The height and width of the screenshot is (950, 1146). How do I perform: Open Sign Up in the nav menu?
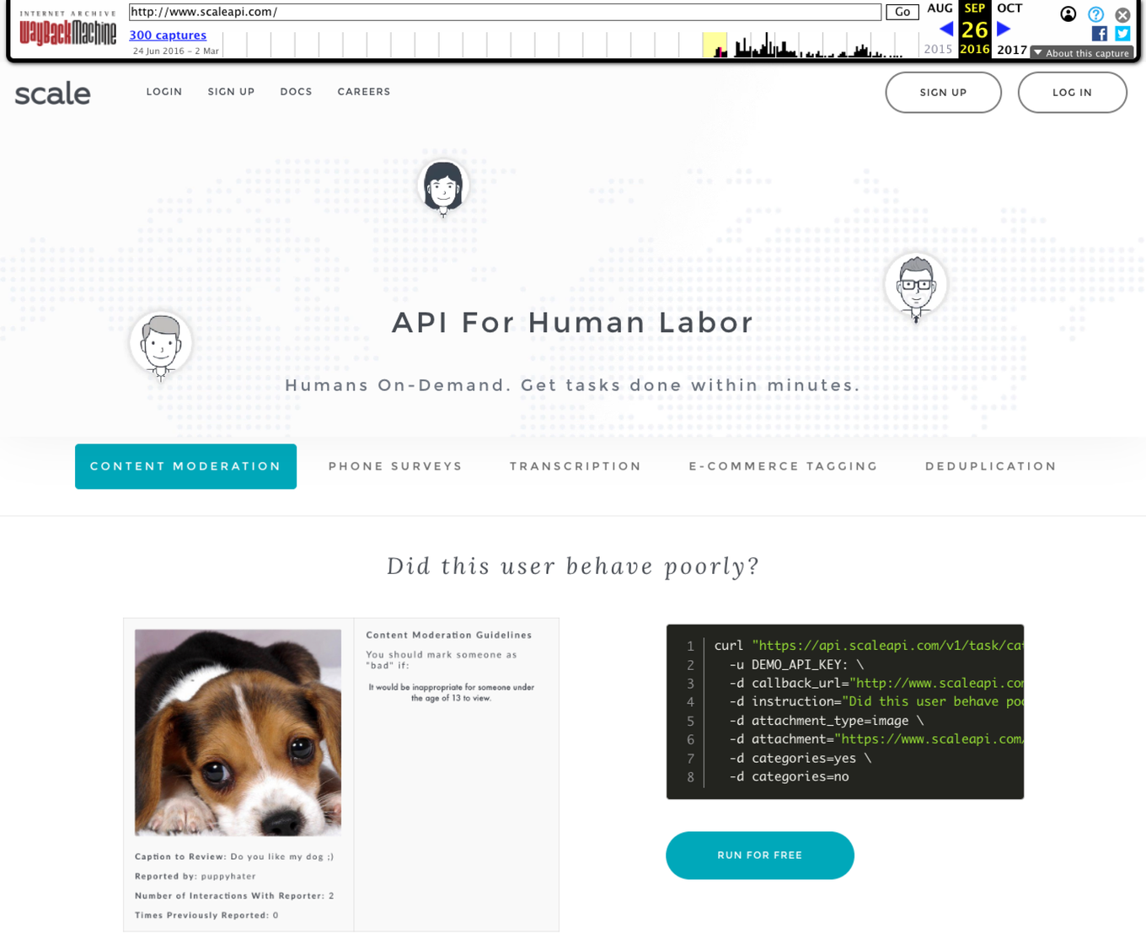tap(231, 92)
